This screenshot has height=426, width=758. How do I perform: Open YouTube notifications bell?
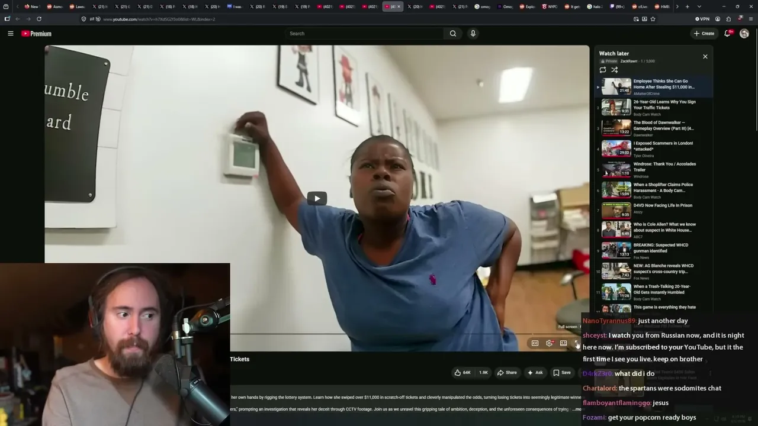pyautogui.click(x=728, y=34)
